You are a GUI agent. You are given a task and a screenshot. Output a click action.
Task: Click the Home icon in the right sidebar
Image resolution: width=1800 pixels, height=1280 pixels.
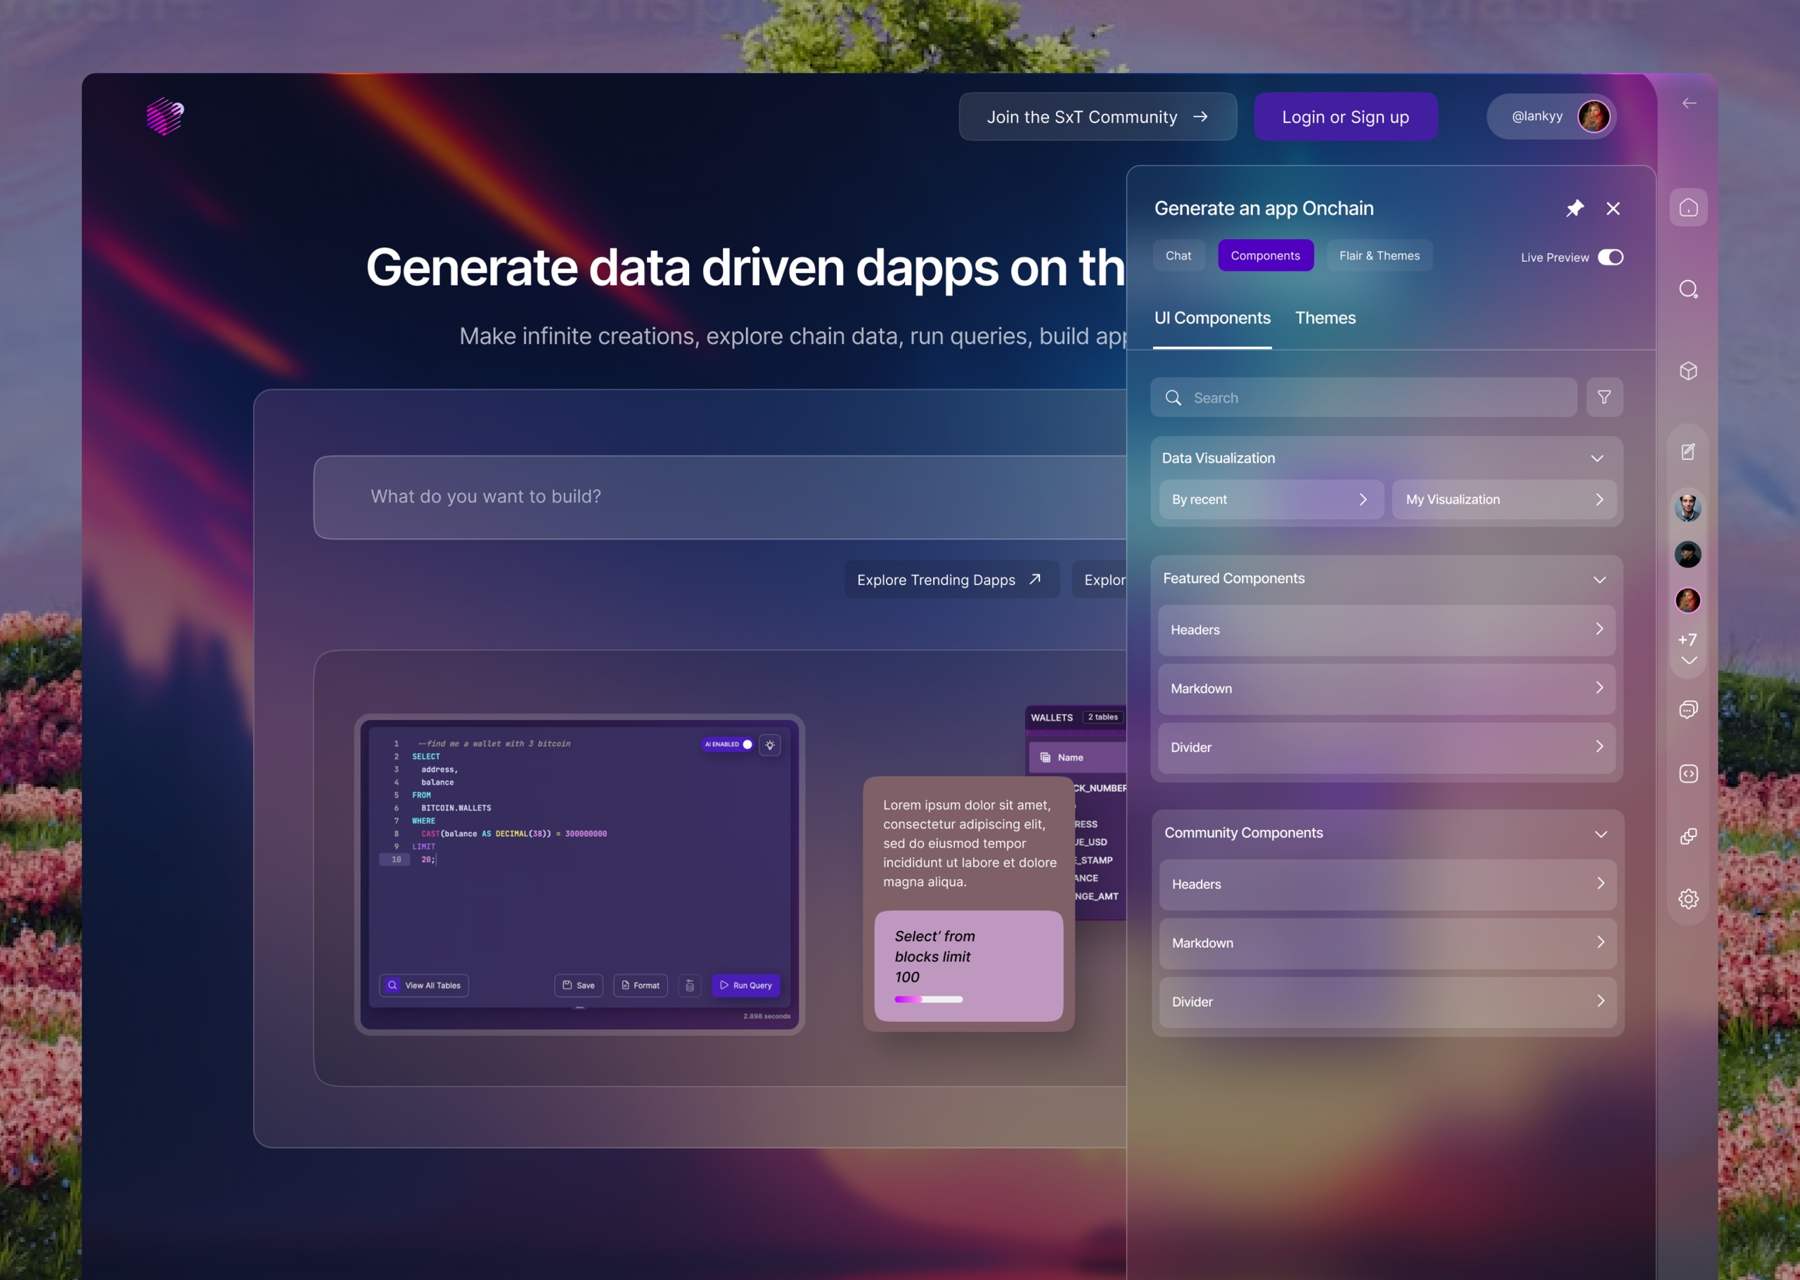[1688, 207]
